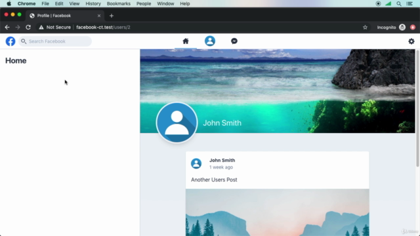
Task: Click the screen recording menu bar icon
Action: 378,3
